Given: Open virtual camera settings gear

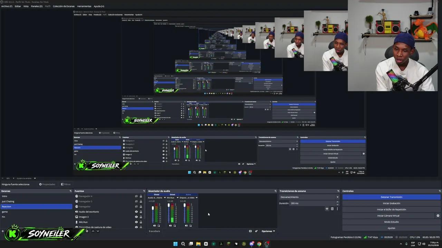Looking at the screenshot, I should point(438,216).
